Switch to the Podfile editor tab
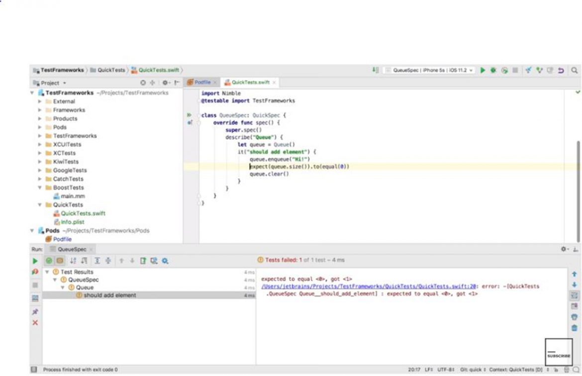This screenshot has height=376, width=582. click(x=202, y=82)
